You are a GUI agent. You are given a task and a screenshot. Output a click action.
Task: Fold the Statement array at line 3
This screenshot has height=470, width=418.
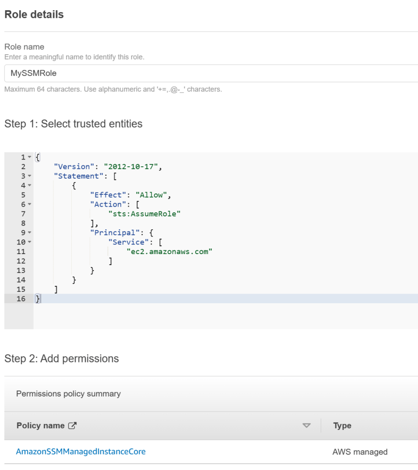coord(30,176)
